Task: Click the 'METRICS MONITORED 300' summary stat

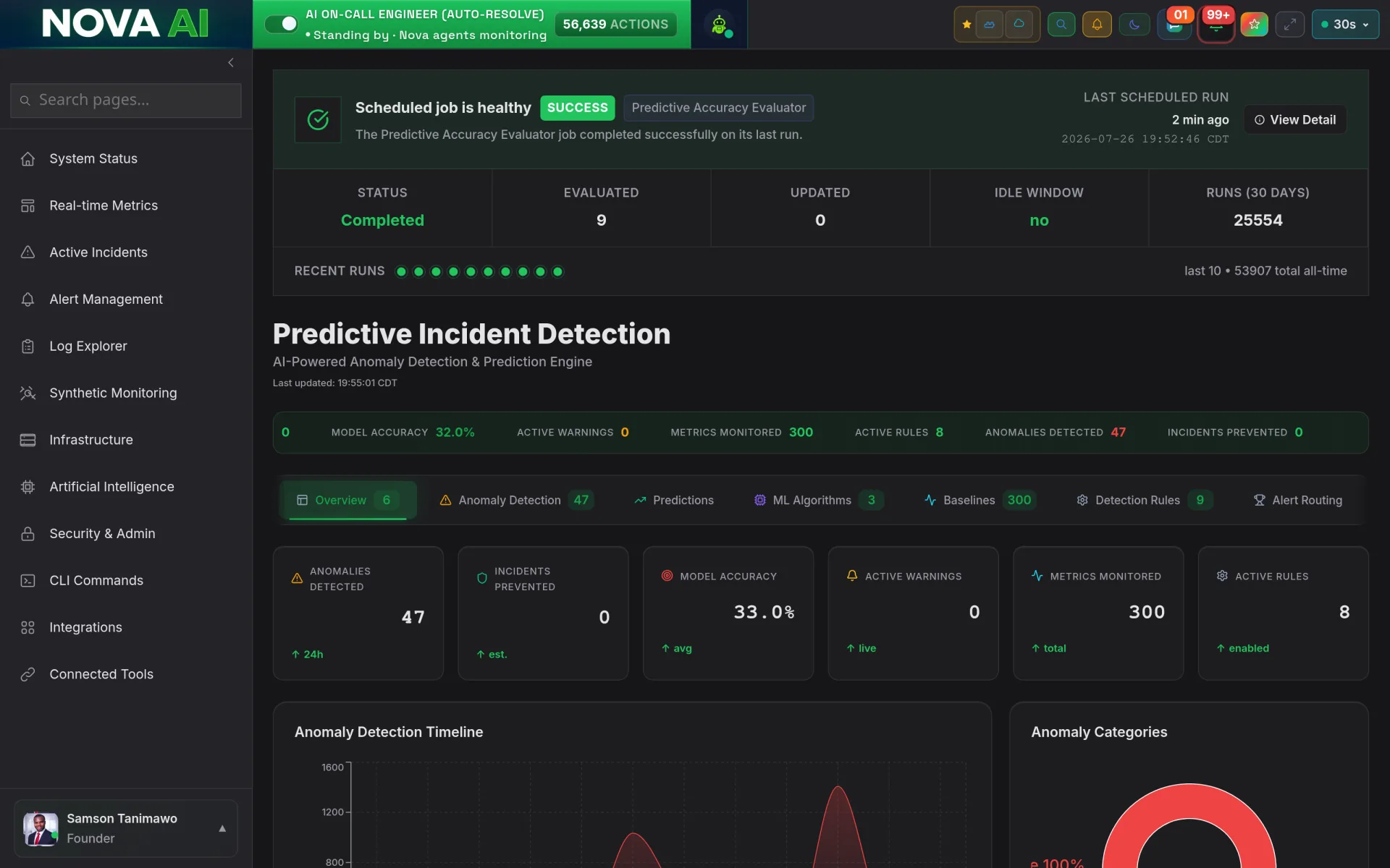Action: coord(741,433)
